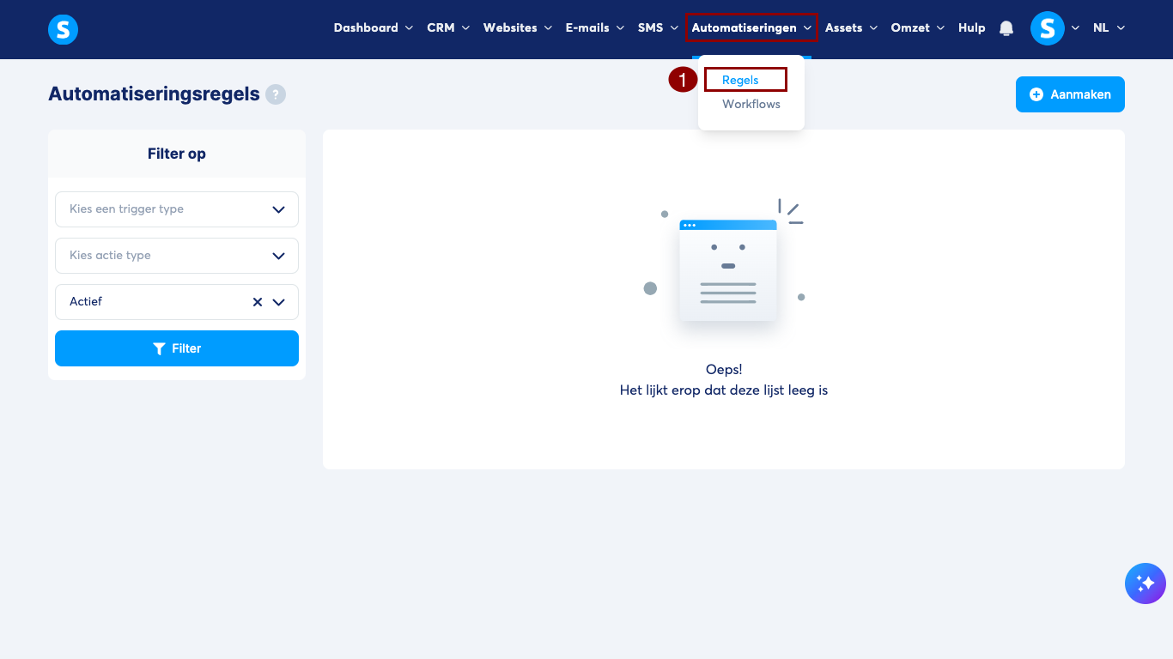
Task: Open the Omzet menu
Action: (917, 27)
